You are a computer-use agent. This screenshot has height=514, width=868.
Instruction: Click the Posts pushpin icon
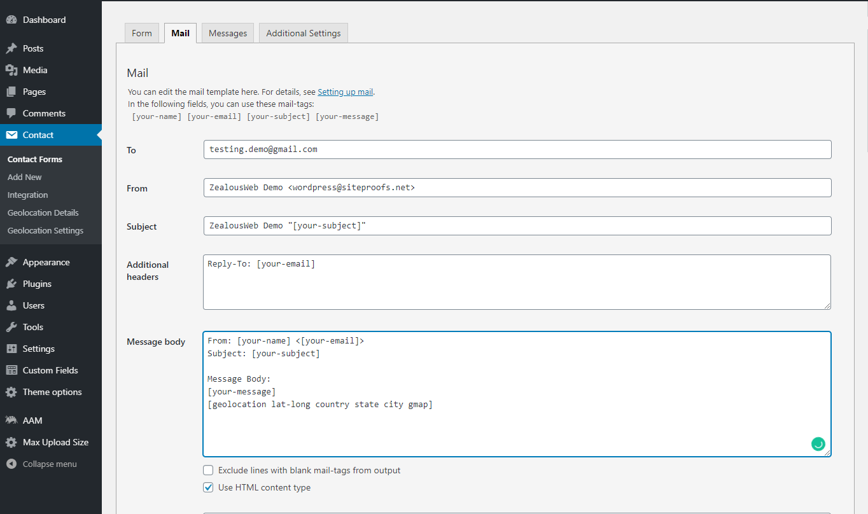point(11,48)
